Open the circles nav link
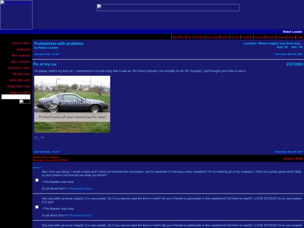304x228 pixels. click(281, 37)
